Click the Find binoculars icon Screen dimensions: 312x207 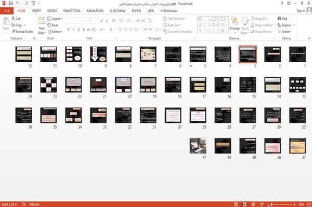point(279,19)
